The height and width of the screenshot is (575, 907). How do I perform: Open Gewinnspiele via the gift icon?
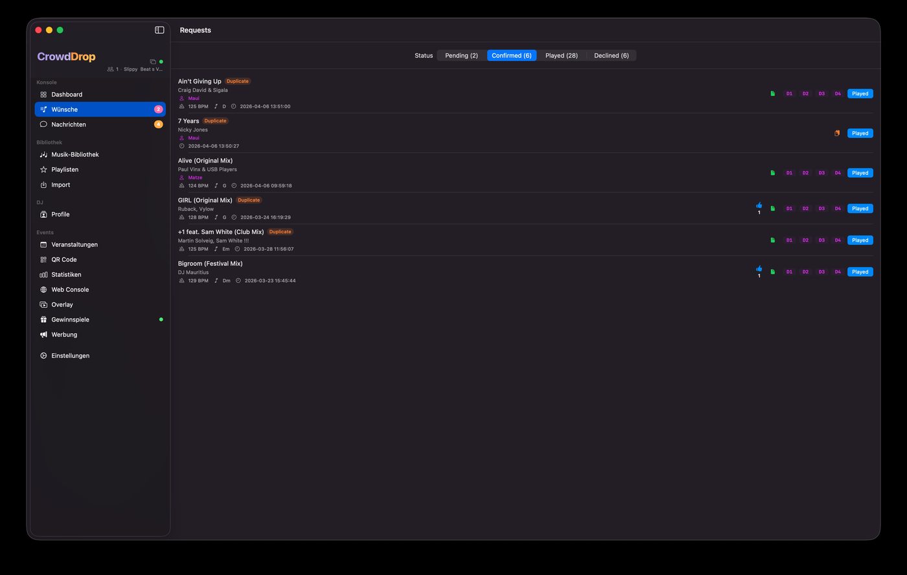pos(43,320)
